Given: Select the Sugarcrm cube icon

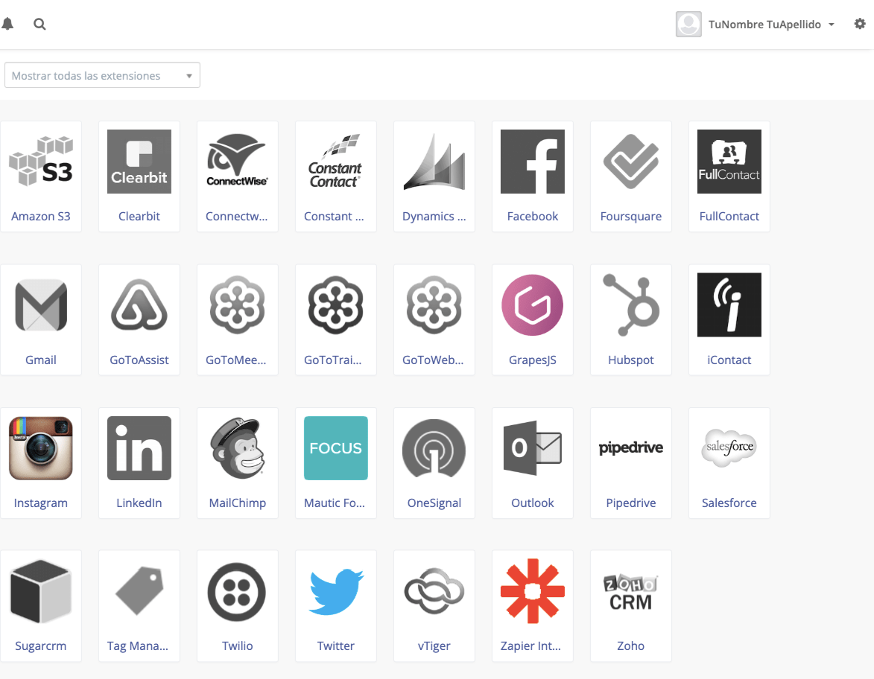Looking at the screenshot, I should 41,592.
